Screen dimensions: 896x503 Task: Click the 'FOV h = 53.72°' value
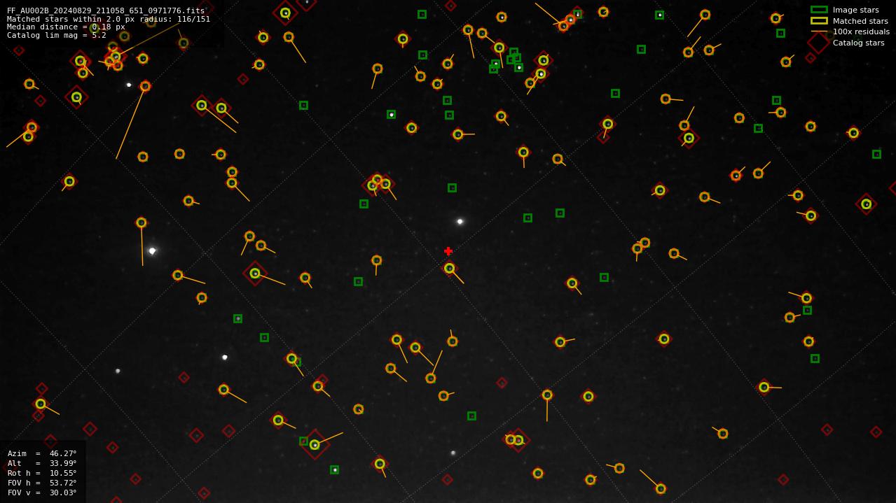click(42, 483)
